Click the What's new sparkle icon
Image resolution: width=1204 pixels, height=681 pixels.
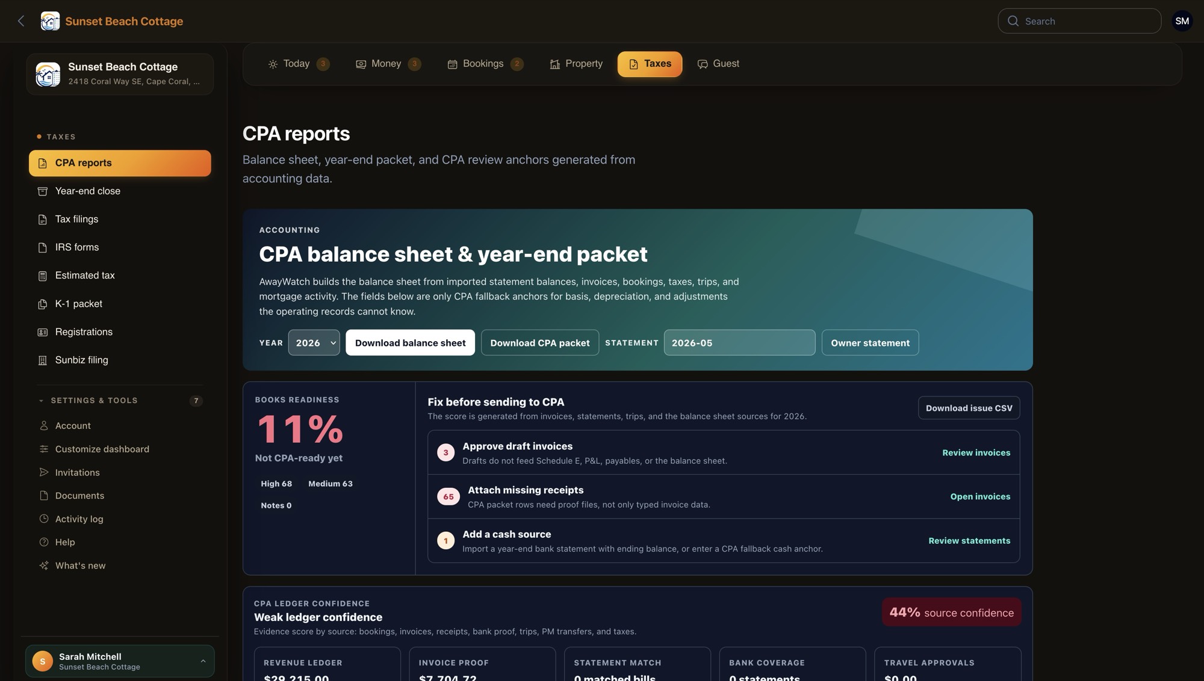pos(44,565)
